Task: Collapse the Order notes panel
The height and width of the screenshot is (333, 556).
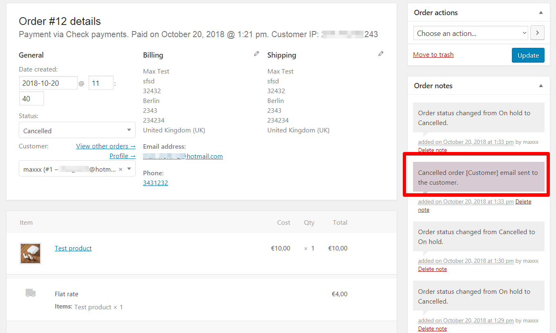Action: [x=541, y=86]
